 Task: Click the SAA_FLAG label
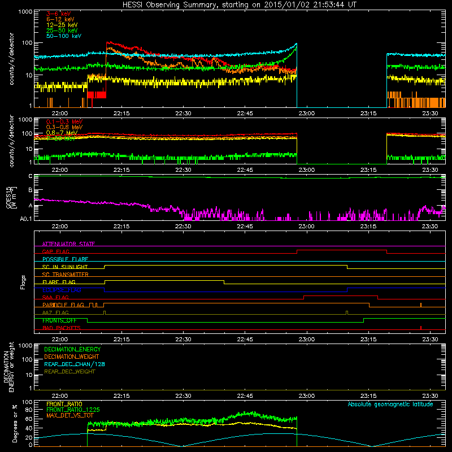[x=55, y=297]
